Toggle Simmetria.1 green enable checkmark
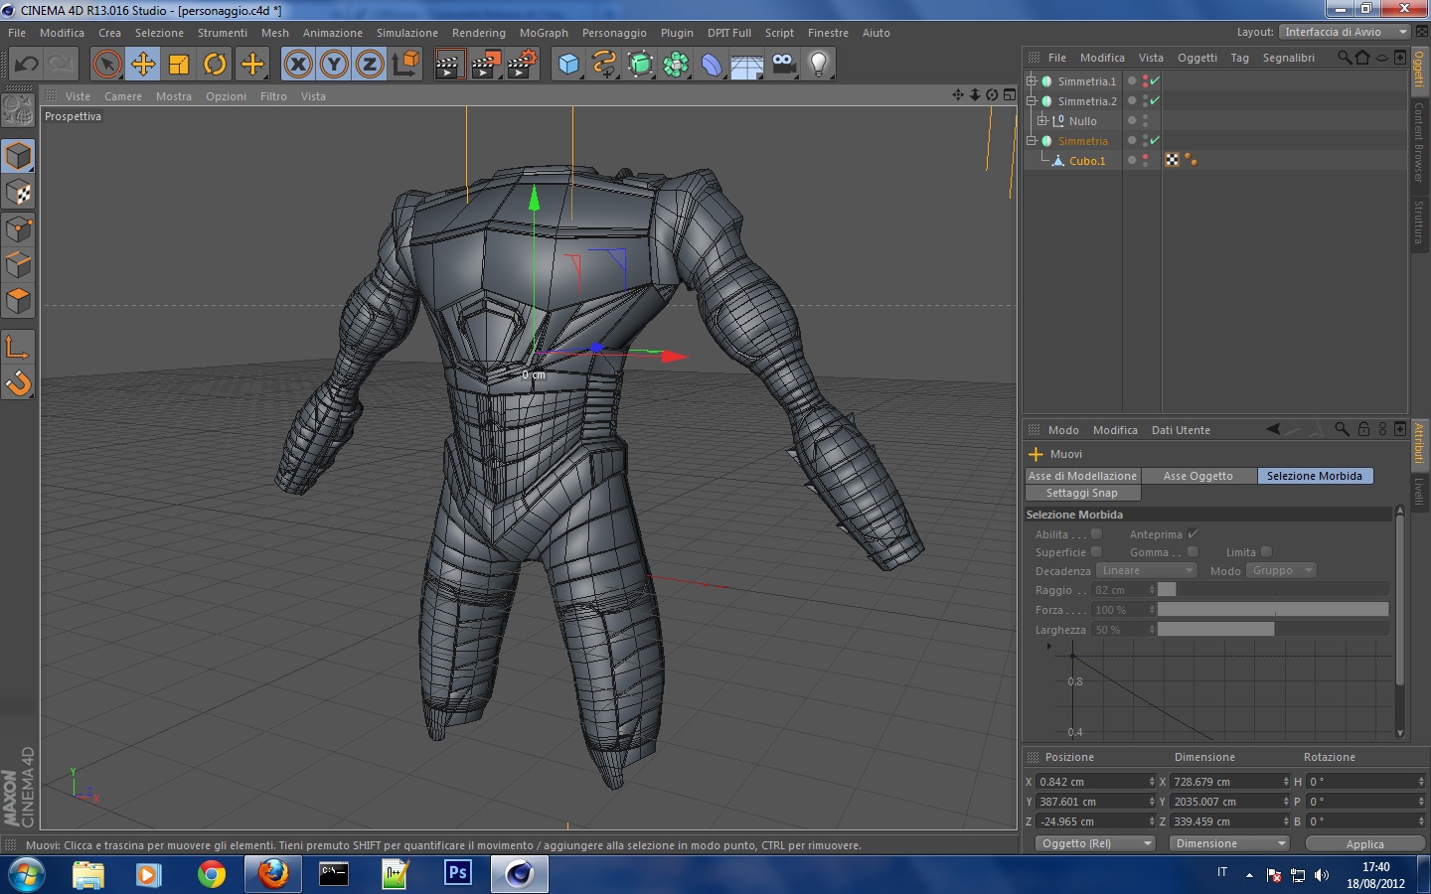The image size is (1431, 894). click(1155, 81)
